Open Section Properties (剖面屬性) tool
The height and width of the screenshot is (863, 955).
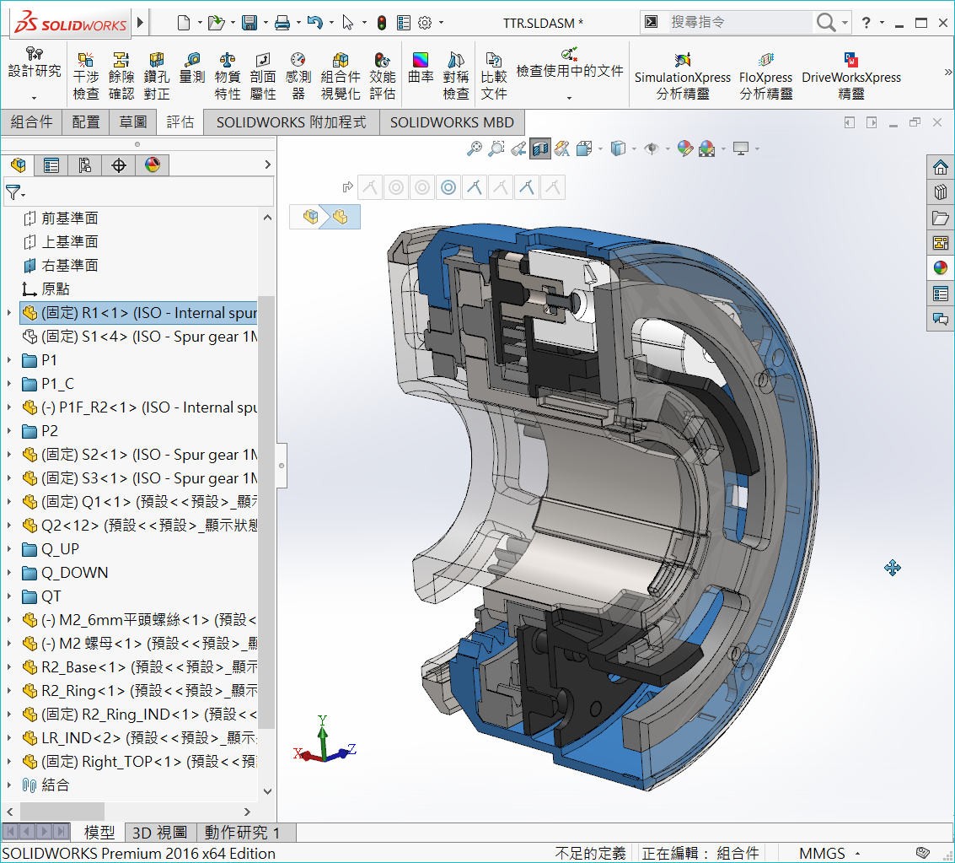263,76
